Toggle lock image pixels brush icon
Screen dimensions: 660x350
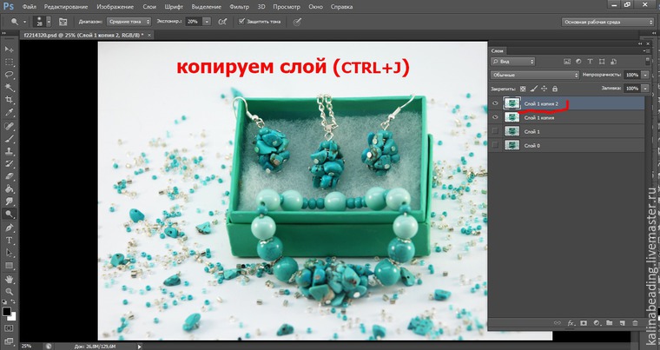(x=534, y=89)
